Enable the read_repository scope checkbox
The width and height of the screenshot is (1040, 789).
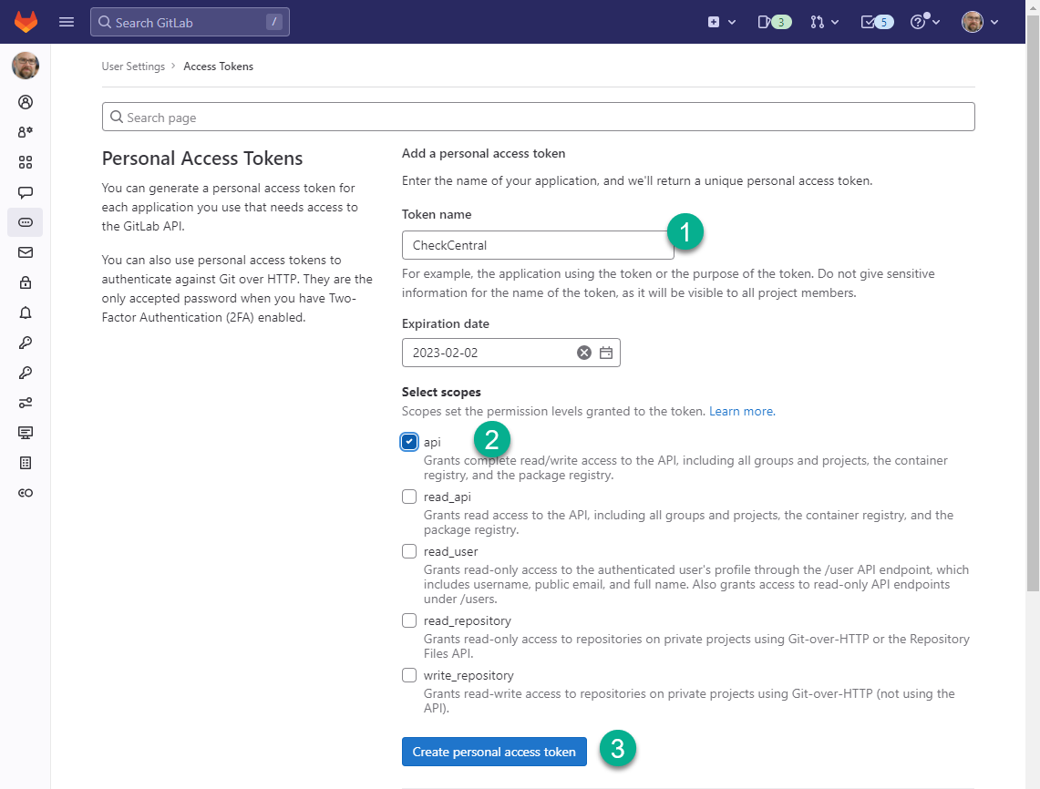tap(409, 620)
